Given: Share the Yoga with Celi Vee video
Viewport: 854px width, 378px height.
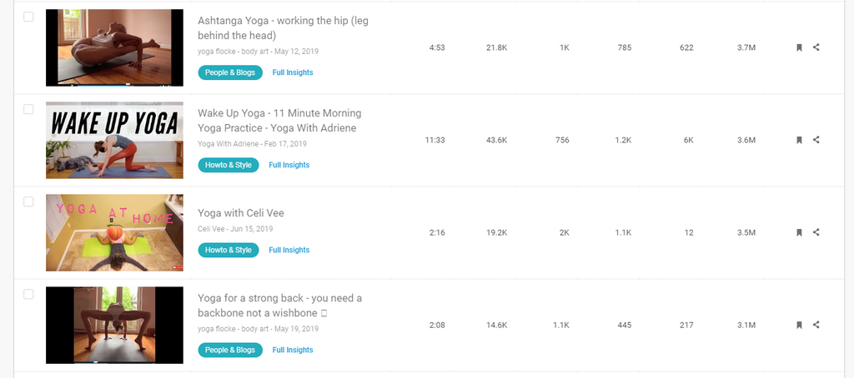Looking at the screenshot, I should click(x=816, y=232).
